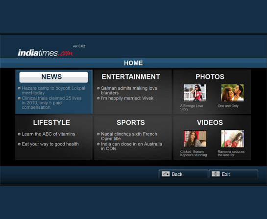The height and width of the screenshot is (219, 267).
Task: Click the Exit button
Action: coord(233,174)
